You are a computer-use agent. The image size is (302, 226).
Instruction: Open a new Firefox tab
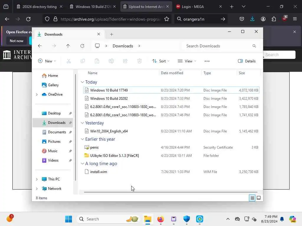[232, 7]
